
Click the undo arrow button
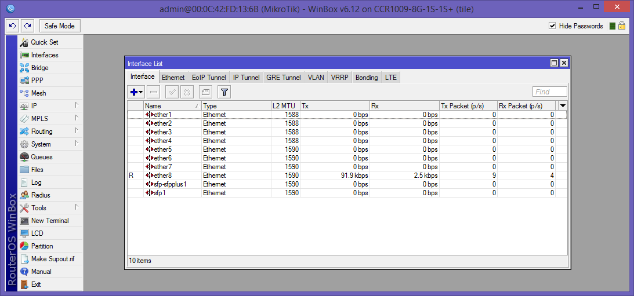click(13, 26)
